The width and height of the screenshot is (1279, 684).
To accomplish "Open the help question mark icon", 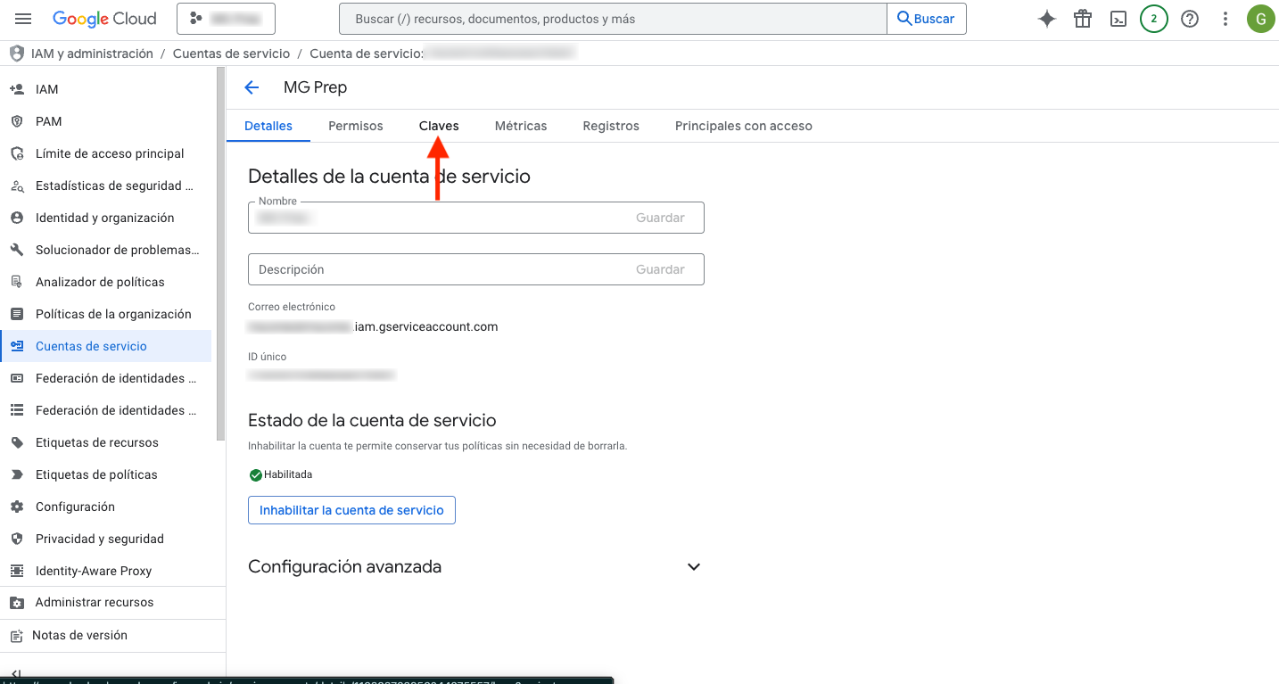I will point(1190,19).
